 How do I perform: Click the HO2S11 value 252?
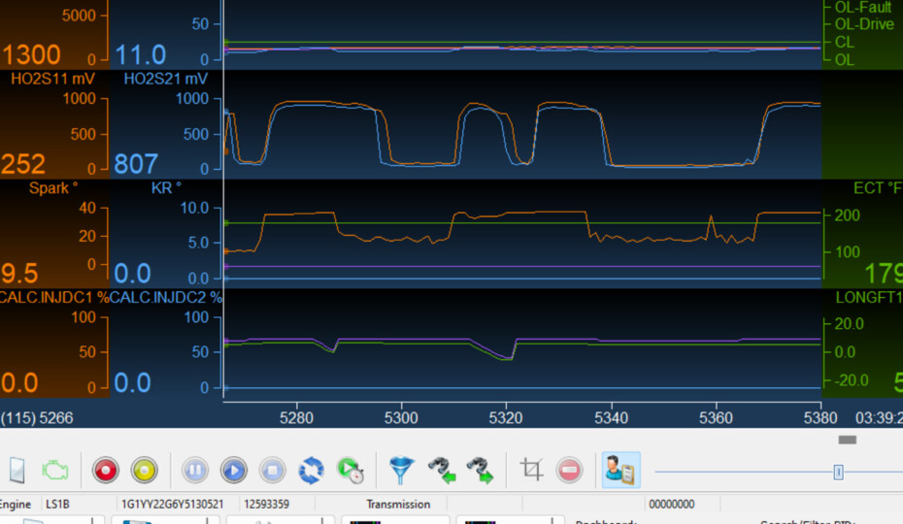coord(23,165)
